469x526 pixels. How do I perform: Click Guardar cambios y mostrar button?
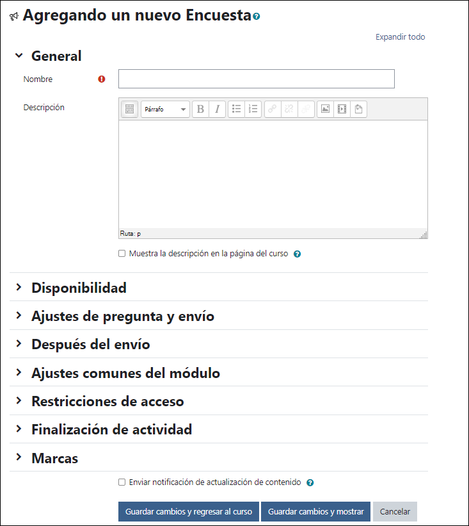point(315,511)
